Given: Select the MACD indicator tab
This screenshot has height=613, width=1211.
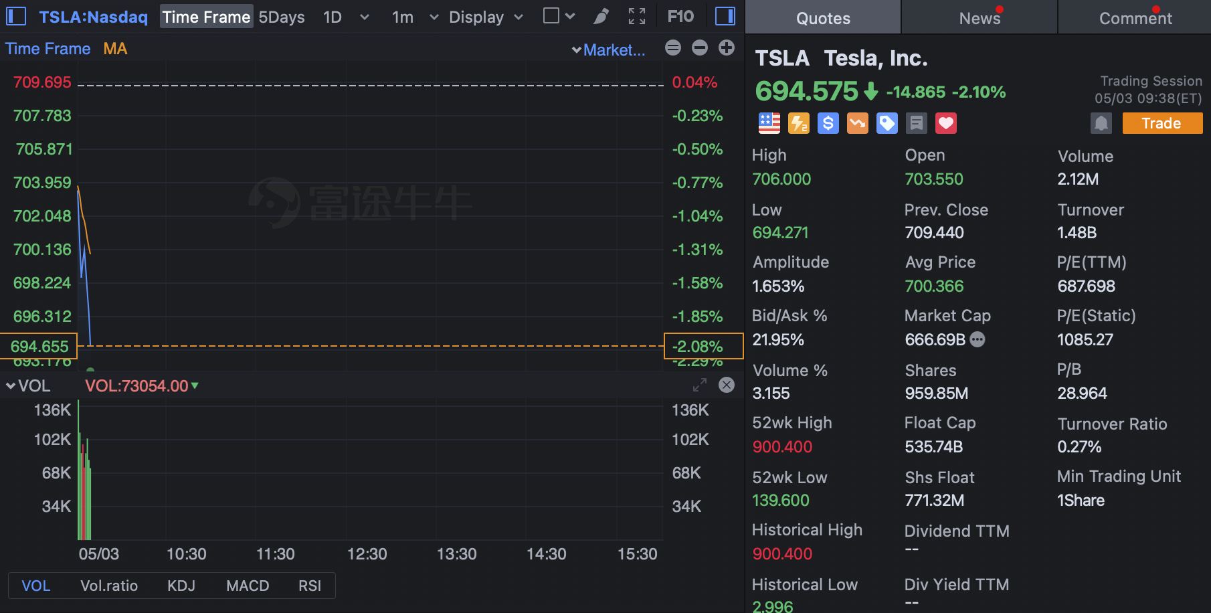Looking at the screenshot, I should 248,586.
